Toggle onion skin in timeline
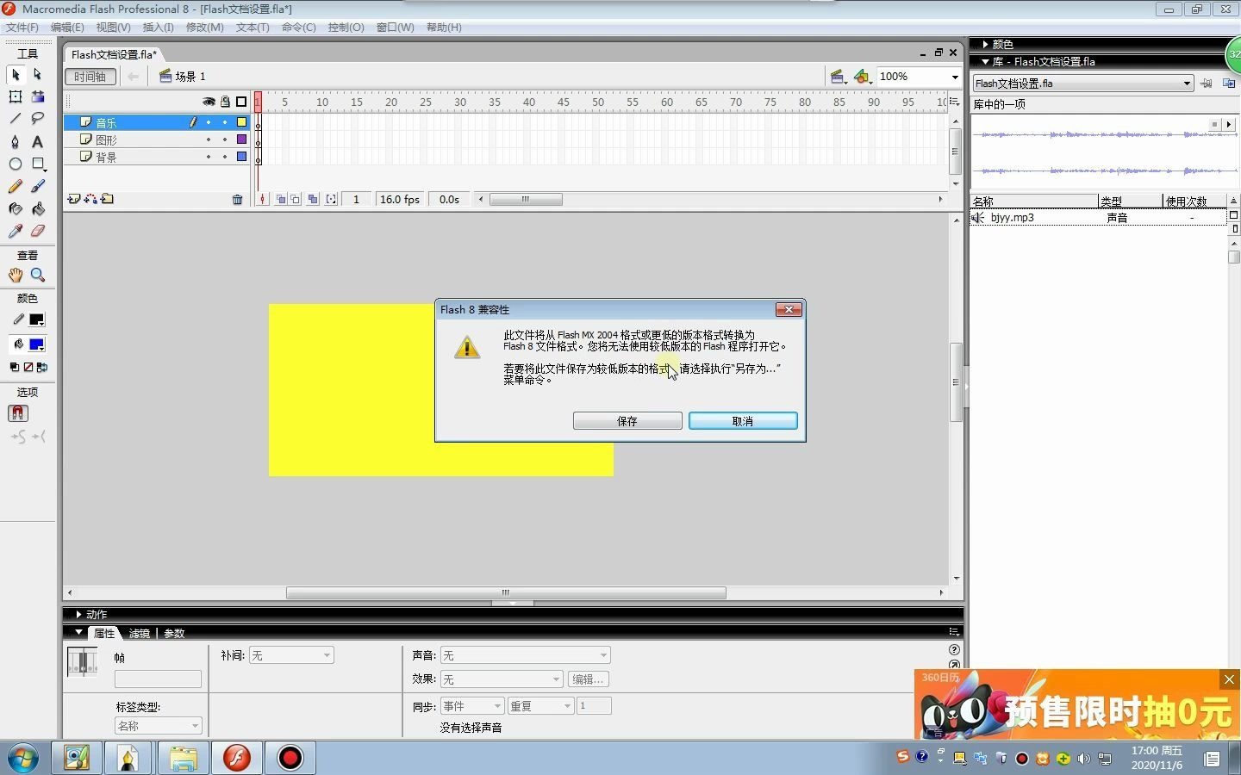The height and width of the screenshot is (775, 1241). coord(281,199)
